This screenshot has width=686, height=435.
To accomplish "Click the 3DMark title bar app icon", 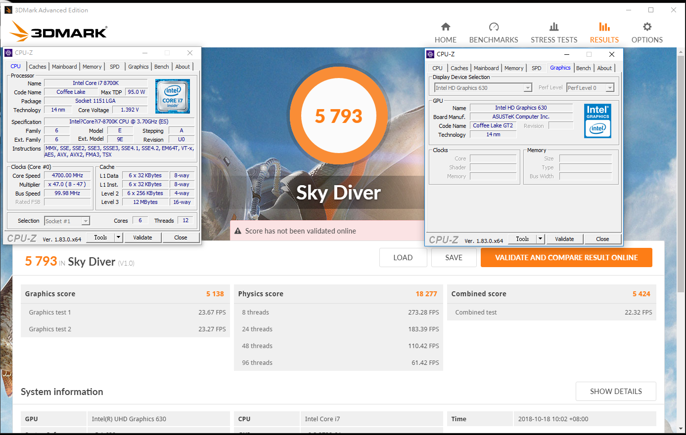I will click(8, 10).
